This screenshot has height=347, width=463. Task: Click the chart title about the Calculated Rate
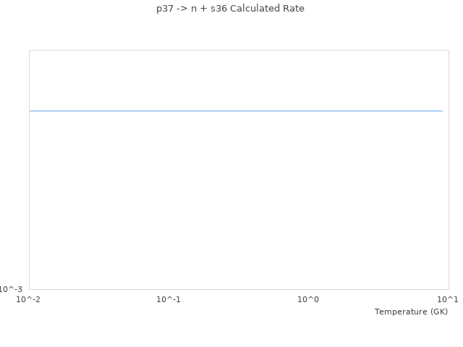pos(230,9)
